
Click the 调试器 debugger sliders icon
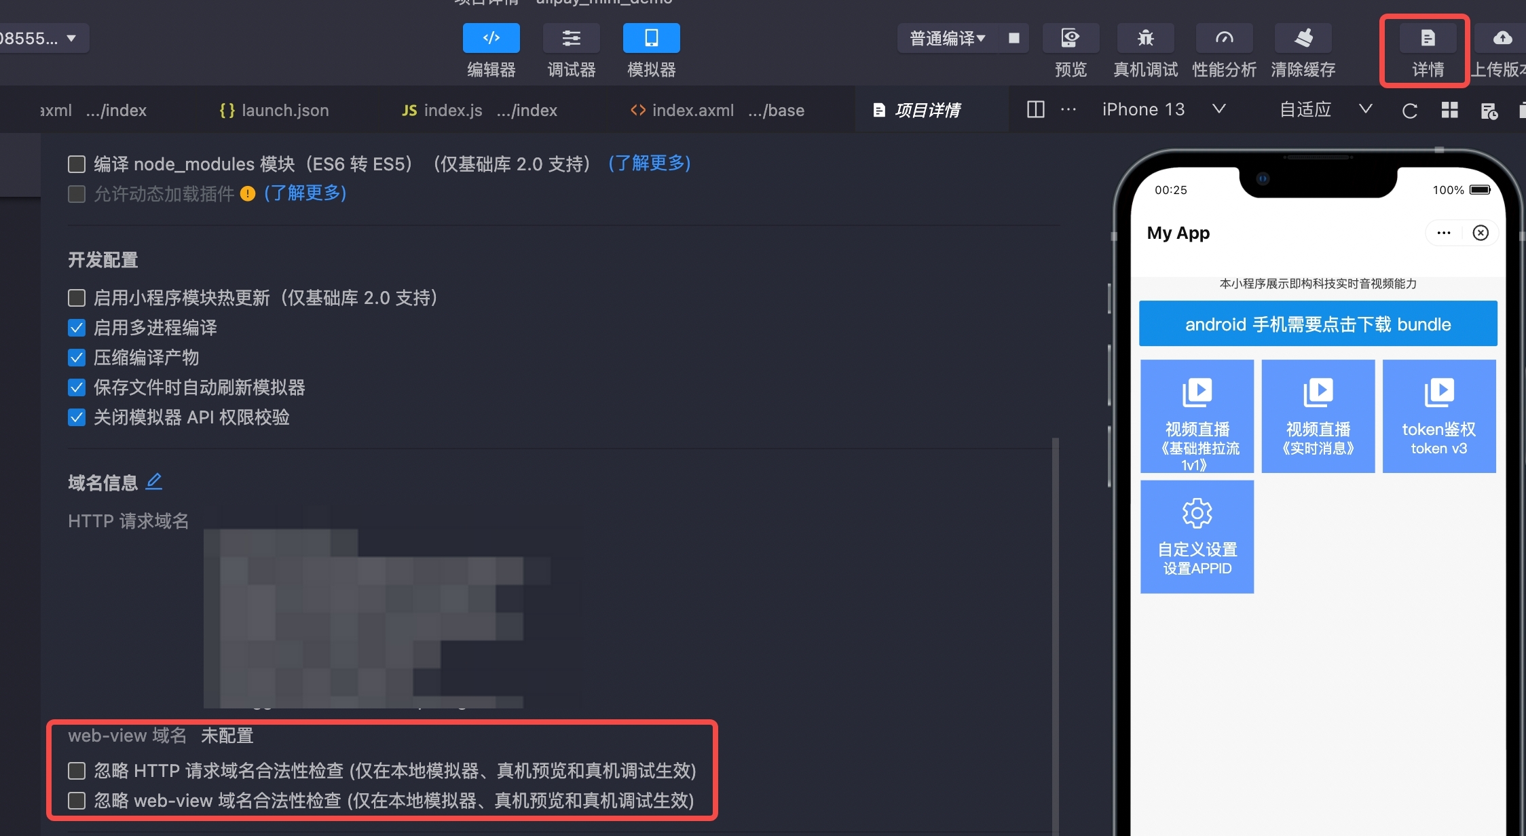[571, 38]
